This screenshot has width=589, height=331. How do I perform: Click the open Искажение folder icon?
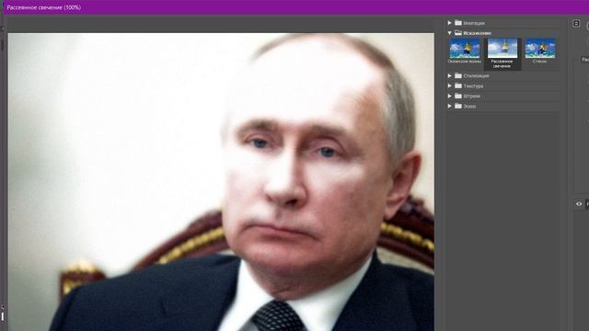point(458,33)
